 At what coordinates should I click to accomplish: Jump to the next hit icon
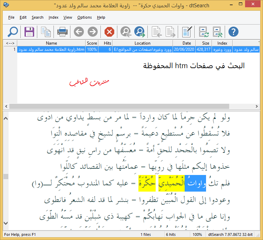point(140,32)
